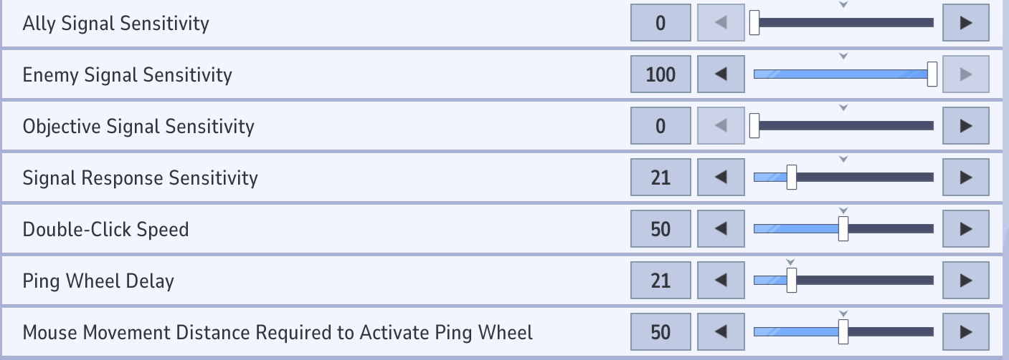Click default marker above Signal Response slider
The width and height of the screenshot is (1009, 360).
coord(843,160)
